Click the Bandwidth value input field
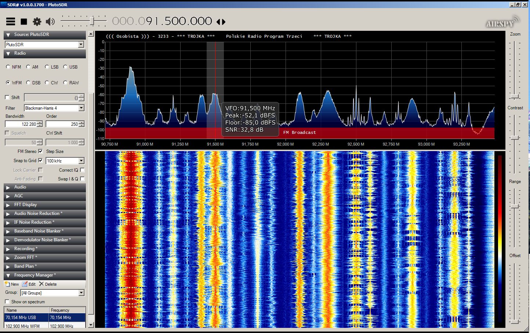 pos(21,124)
